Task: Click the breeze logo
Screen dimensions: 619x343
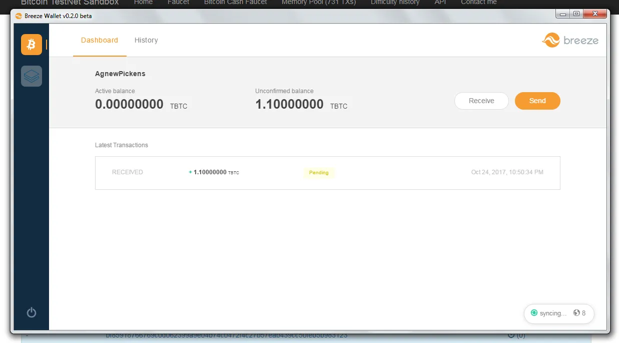Action: tap(570, 40)
